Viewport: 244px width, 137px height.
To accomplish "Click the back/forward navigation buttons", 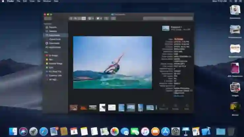I will coord(48,18).
